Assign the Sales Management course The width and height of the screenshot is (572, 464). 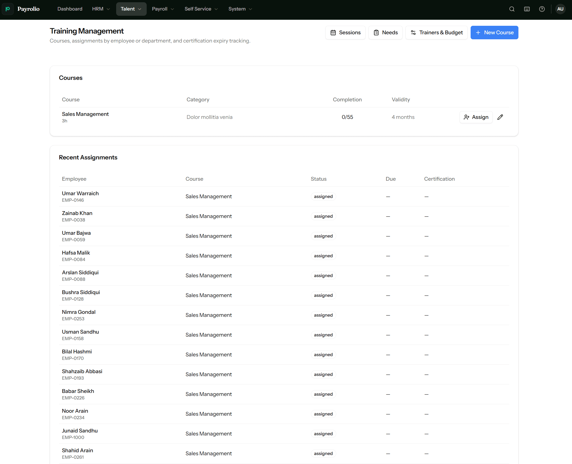pyautogui.click(x=476, y=117)
